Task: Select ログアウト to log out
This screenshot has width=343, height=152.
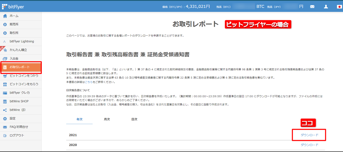Action: pyautogui.click(x=17, y=135)
